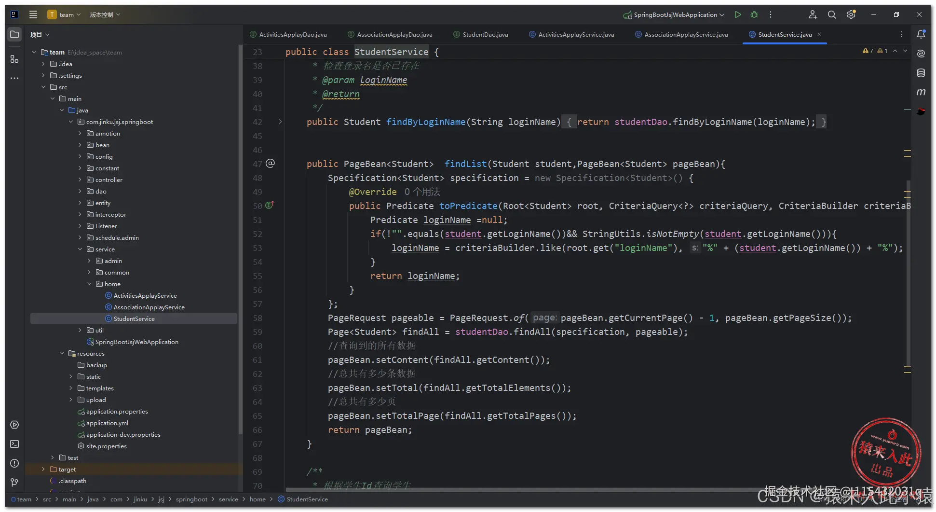Screen dimensions: 936x512
Task: Open the Services tool window
Action: coord(14,425)
